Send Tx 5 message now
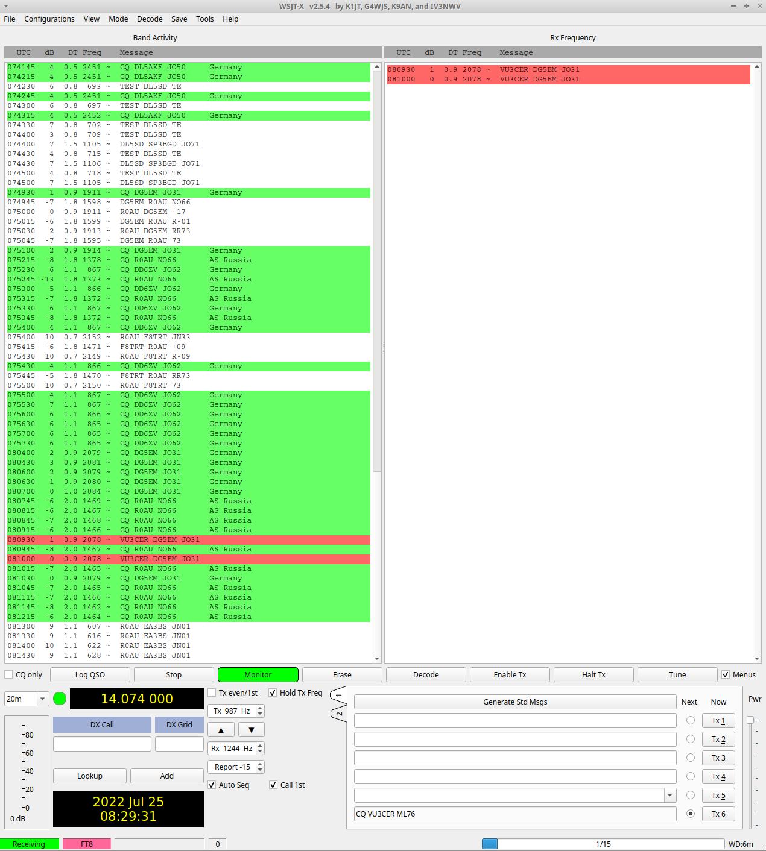Screen dimensions: 766x851 coord(718,795)
